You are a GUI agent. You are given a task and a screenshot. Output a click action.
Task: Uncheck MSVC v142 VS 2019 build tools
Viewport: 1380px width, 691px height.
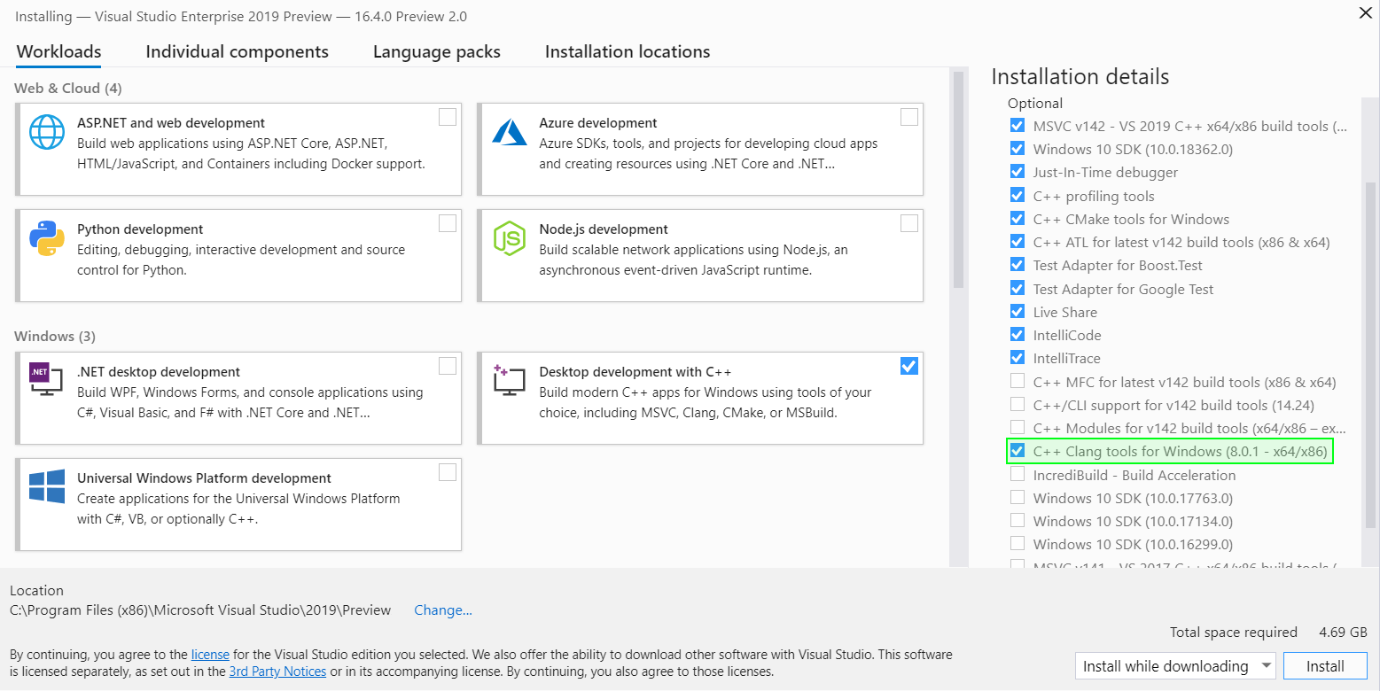coord(1017,126)
